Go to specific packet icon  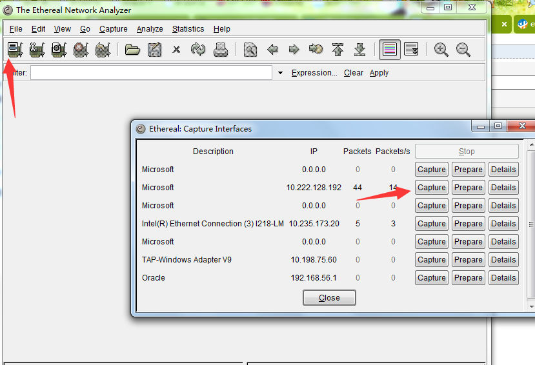click(x=316, y=50)
